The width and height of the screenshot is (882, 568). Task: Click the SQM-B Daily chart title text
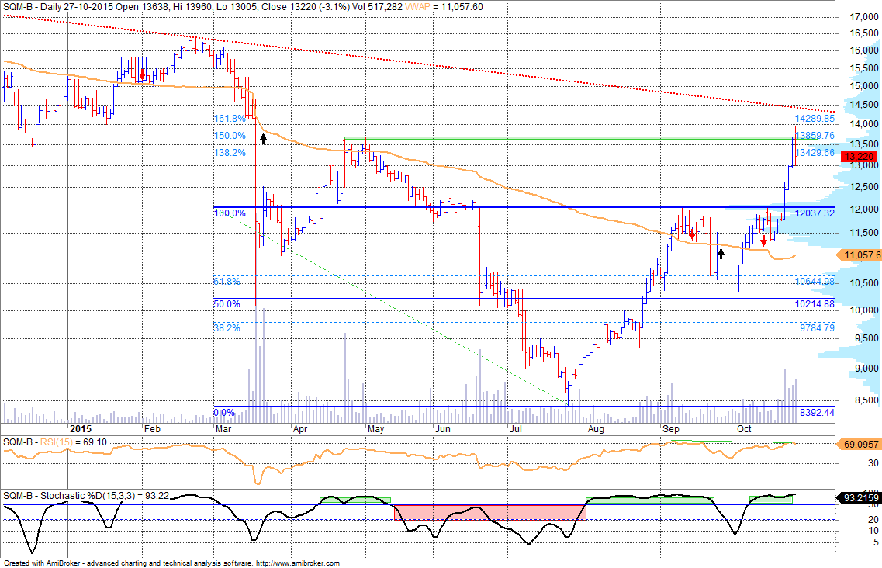click(202, 7)
